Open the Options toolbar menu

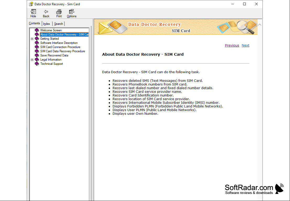(x=72, y=14)
